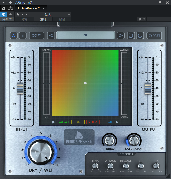
Task: Click the OUTPUT fader handle
Action: click(148, 88)
